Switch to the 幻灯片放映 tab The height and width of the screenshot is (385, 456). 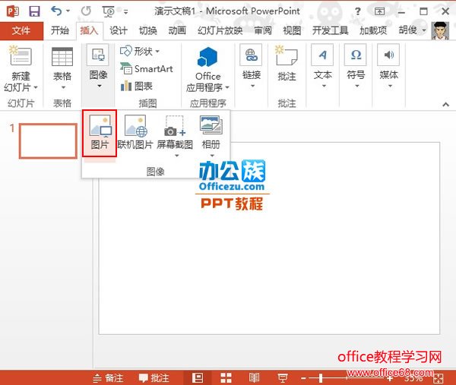click(220, 30)
